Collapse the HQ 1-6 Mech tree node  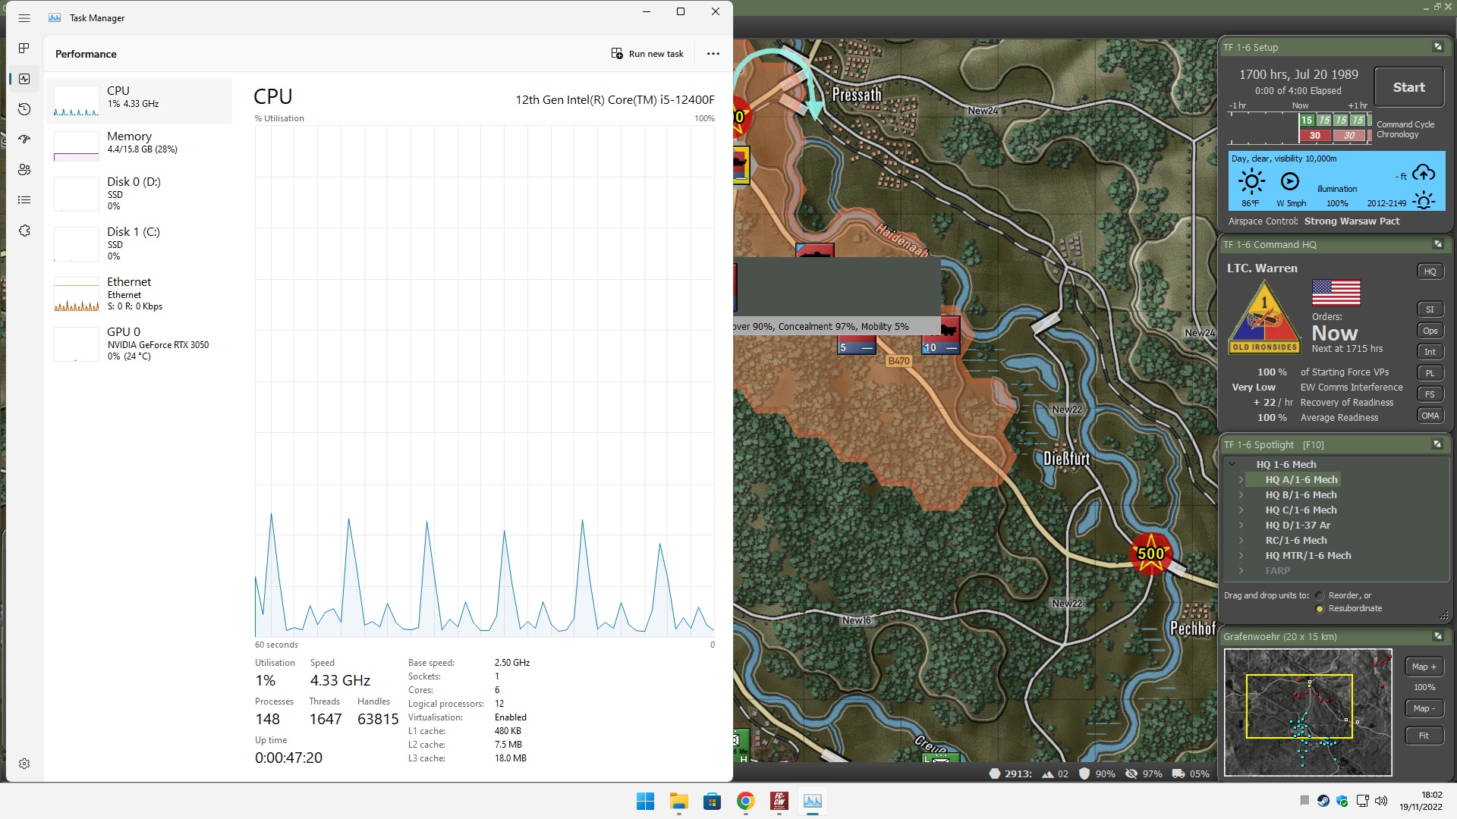(1232, 465)
